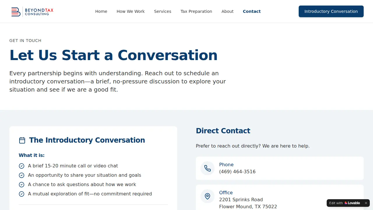Click the Lovable heart logo in badge

(346, 203)
